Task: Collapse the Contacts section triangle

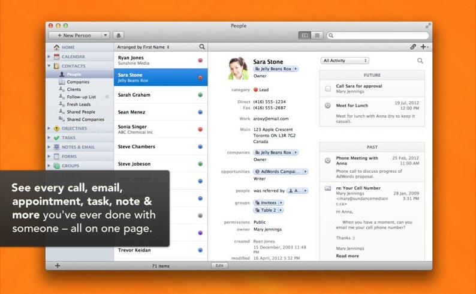Action: (49, 66)
